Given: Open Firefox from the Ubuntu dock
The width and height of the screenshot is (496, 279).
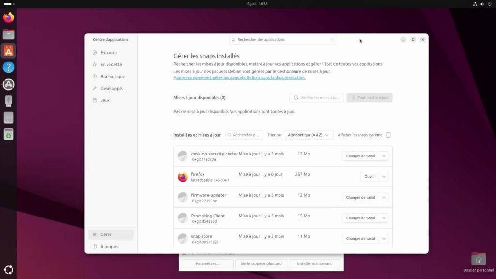Looking at the screenshot, I should tap(9, 18).
